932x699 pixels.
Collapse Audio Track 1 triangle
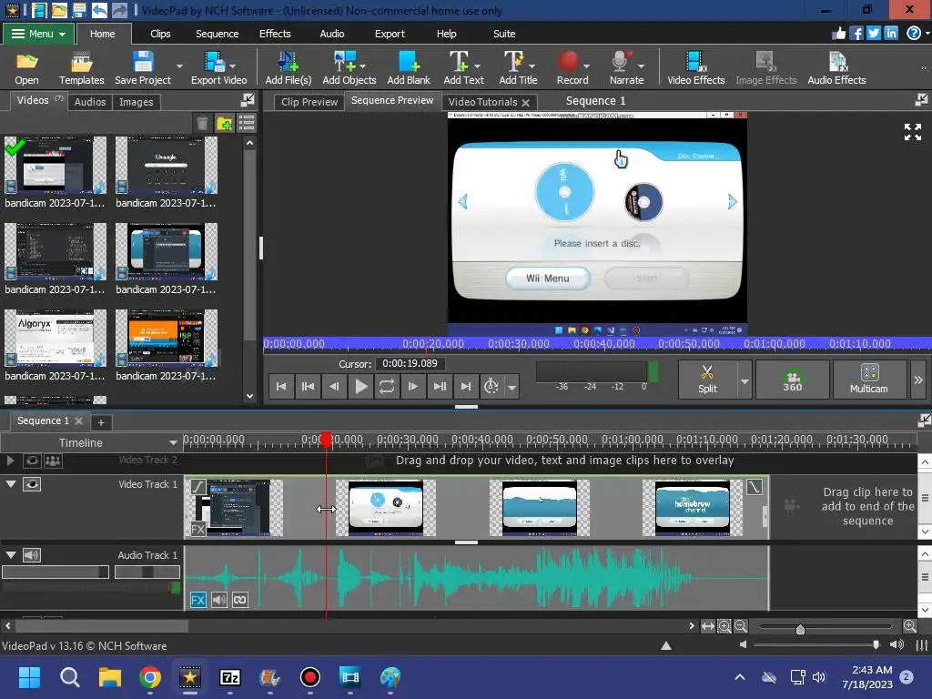11,555
